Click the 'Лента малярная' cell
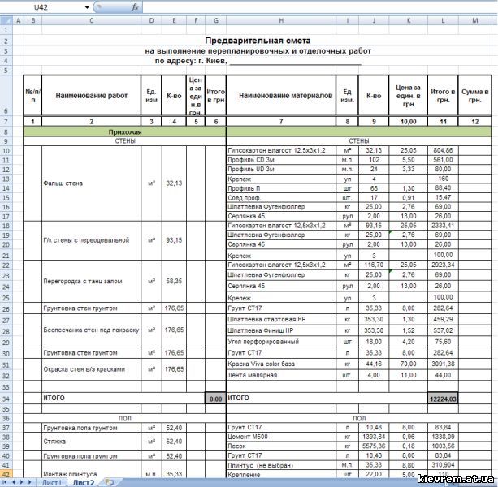The width and height of the screenshot is (498, 487). tap(281, 375)
